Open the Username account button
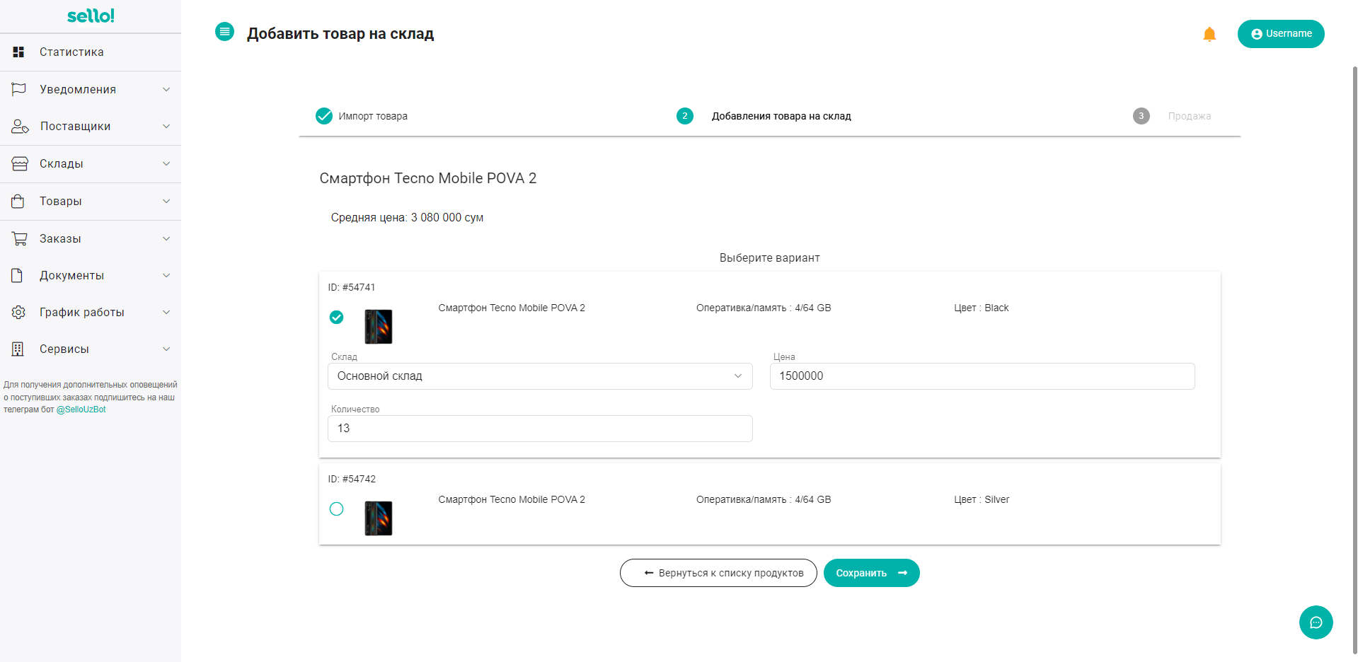1358x662 pixels. pos(1281,34)
